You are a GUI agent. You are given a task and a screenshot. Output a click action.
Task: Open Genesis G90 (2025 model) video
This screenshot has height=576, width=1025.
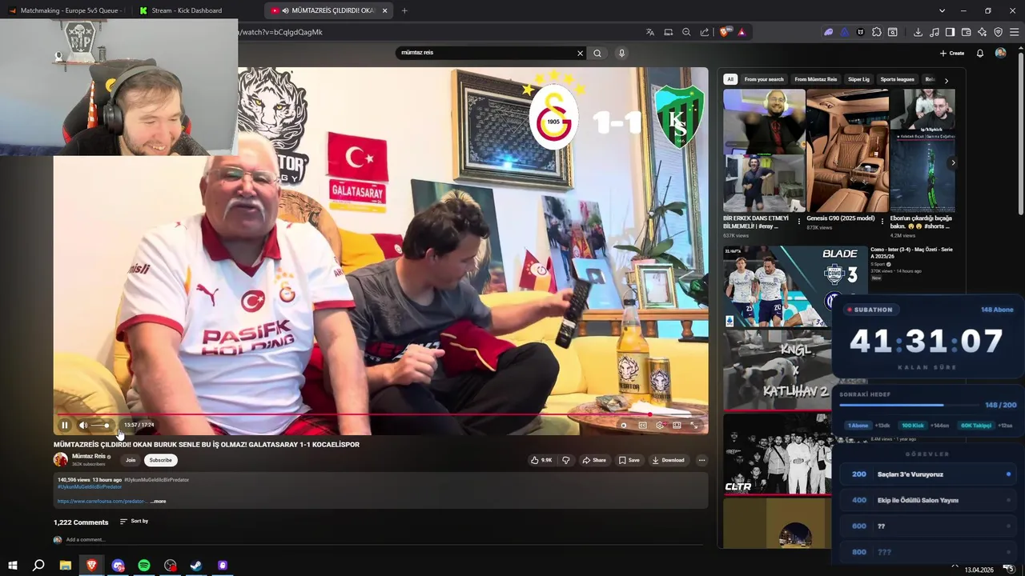coord(847,150)
